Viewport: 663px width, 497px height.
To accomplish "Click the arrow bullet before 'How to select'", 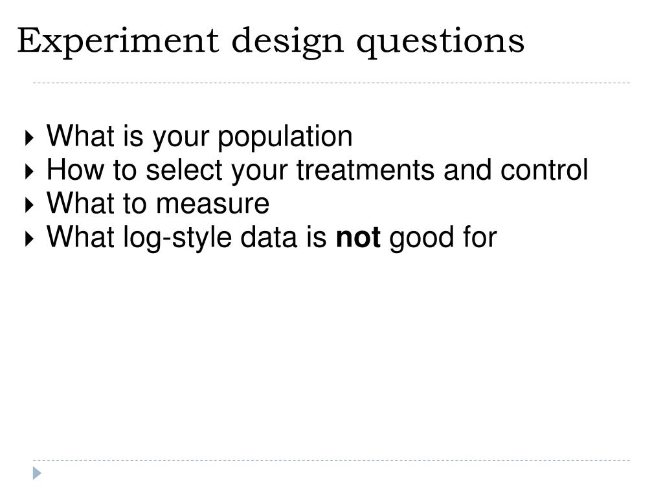I will coord(29,171).
